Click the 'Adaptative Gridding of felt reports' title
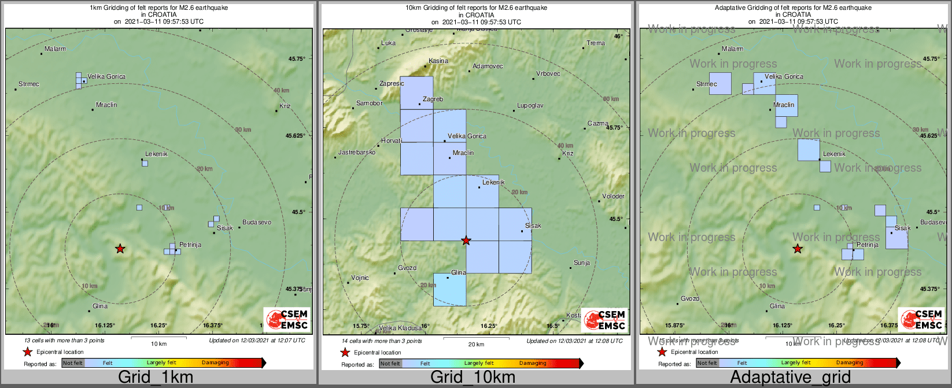 (x=793, y=8)
